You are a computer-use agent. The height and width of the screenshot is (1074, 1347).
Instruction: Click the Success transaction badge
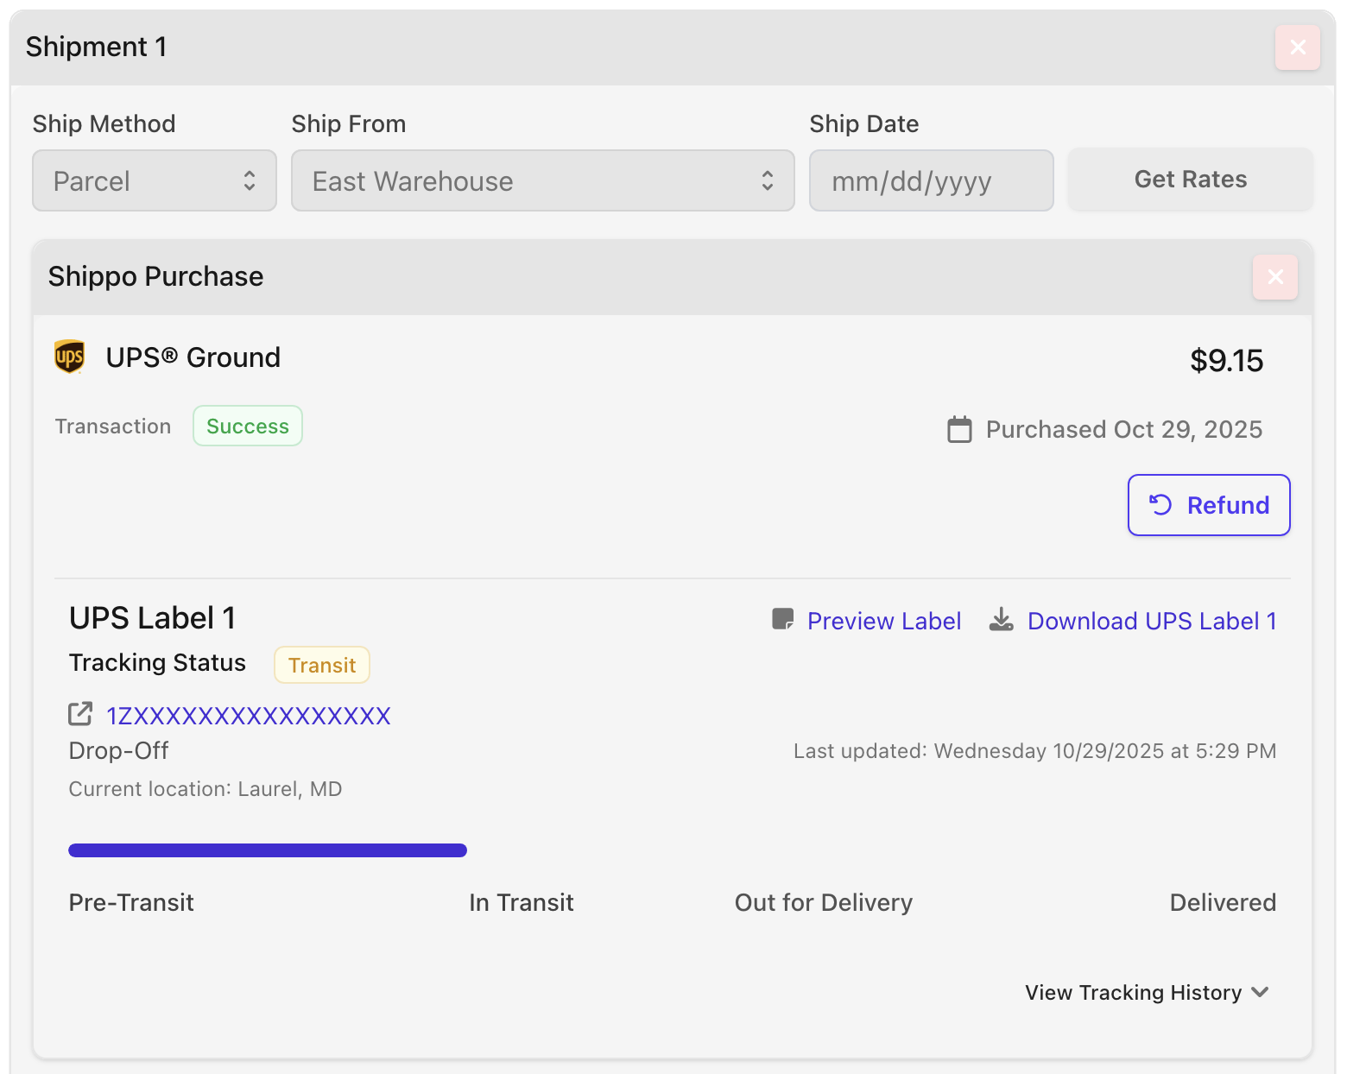coord(248,426)
